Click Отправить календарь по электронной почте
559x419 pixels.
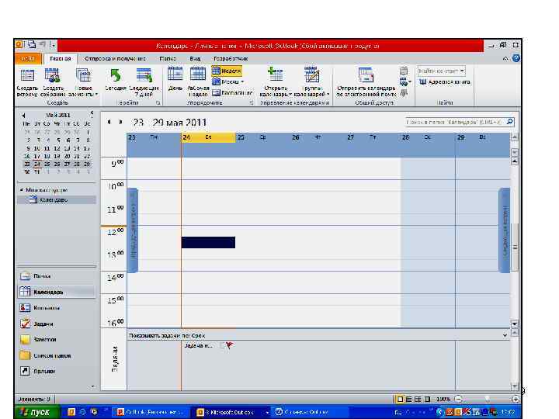tap(366, 82)
